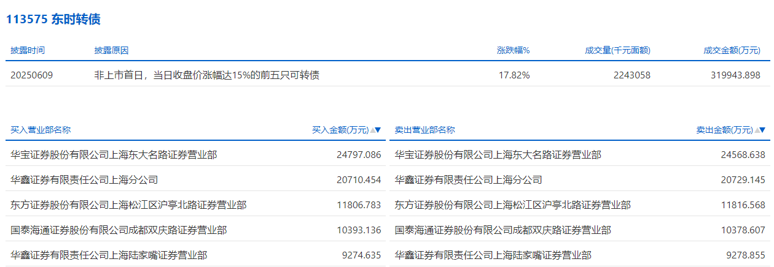Screen dimensions: 774x267
Task: Click the 成交金额(万元) column header
Action: point(732,50)
